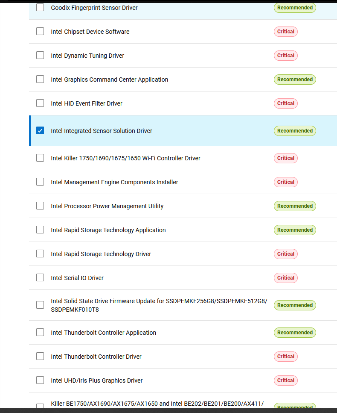
Task: Check Intel Rapid Storage Technology Driver box
Action: [x=40, y=254]
